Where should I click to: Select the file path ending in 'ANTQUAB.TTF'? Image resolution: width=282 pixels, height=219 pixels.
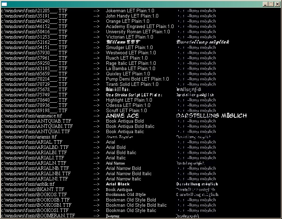pyautogui.click(x=36, y=121)
